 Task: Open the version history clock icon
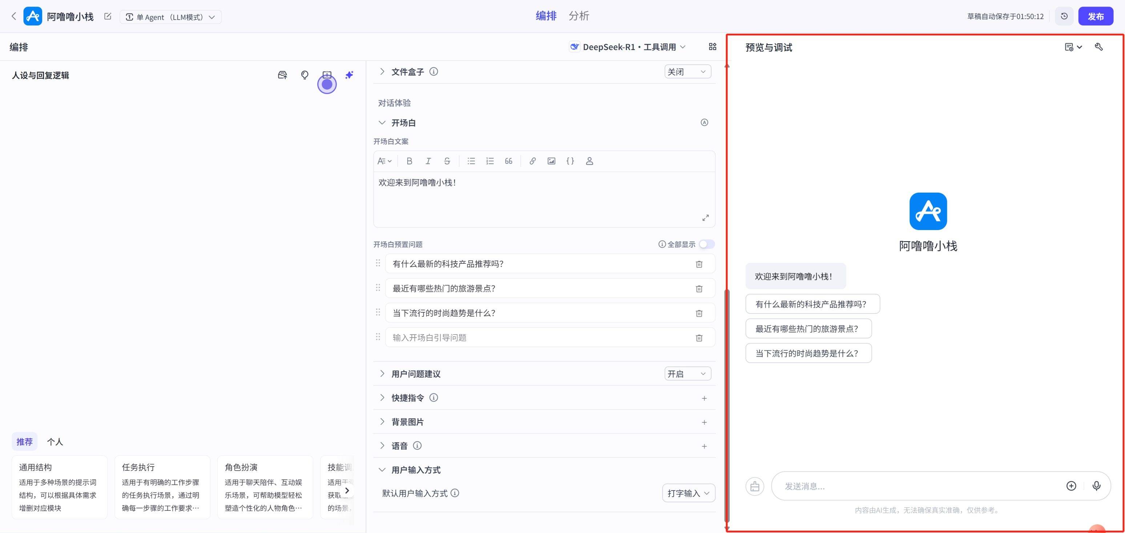coord(1064,16)
